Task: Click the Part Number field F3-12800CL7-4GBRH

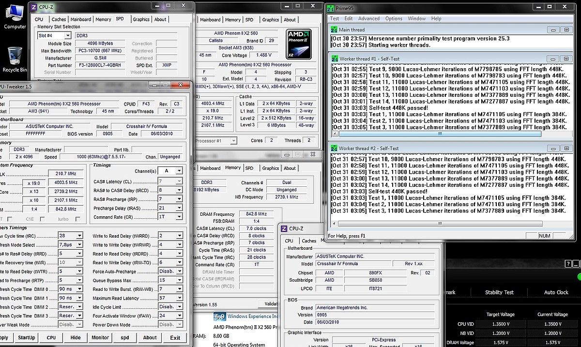Action: click(x=101, y=65)
